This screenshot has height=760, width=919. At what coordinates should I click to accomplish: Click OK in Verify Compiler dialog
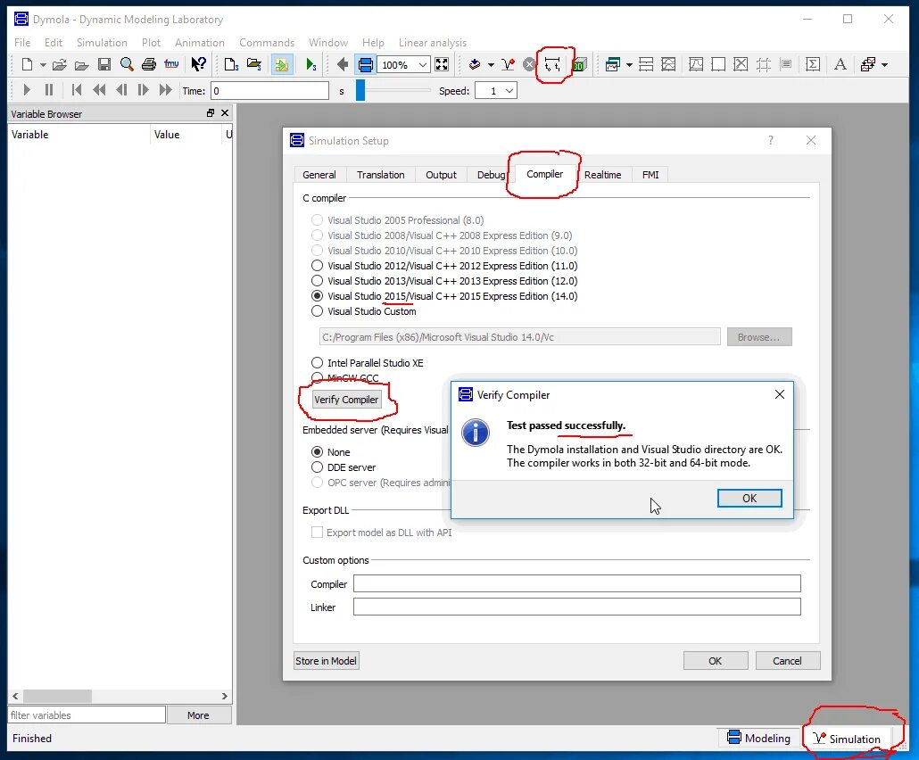(x=749, y=498)
